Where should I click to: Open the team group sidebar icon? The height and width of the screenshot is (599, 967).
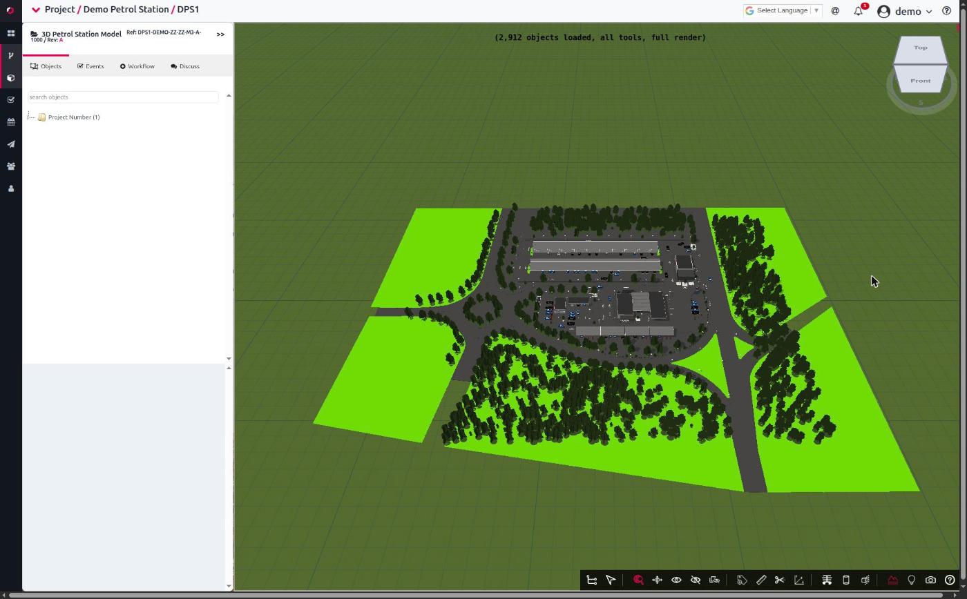[x=11, y=166]
